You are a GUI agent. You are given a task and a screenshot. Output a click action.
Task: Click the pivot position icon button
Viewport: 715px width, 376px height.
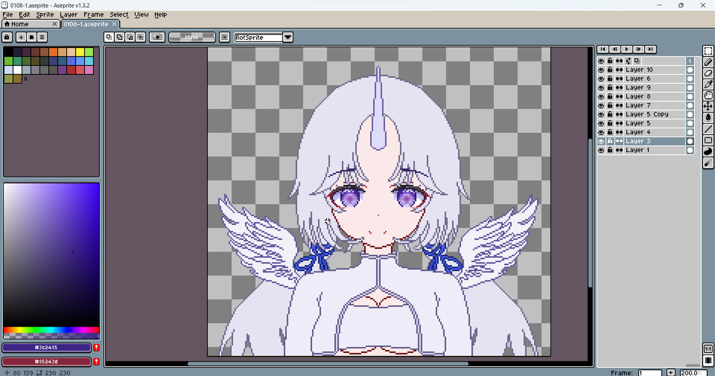[x=224, y=37]
